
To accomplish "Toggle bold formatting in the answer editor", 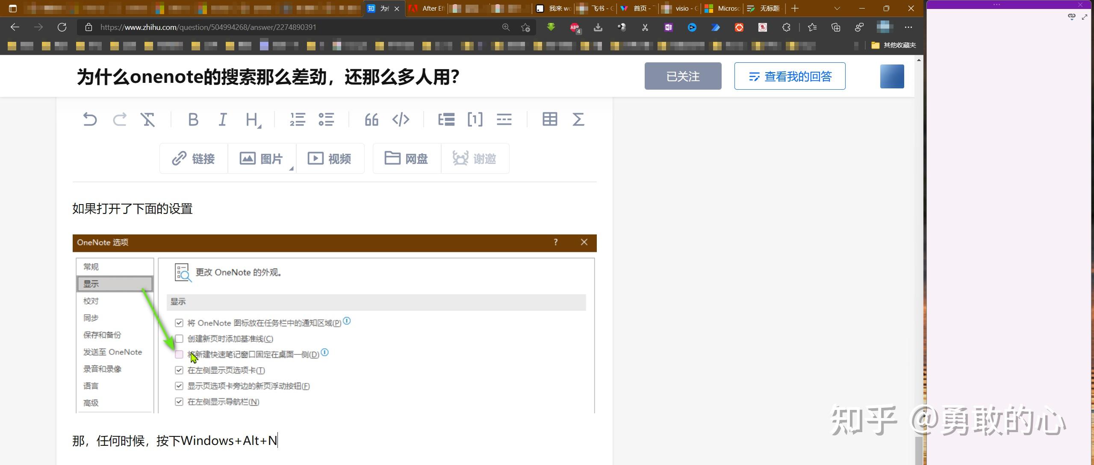I will (193, 120).
